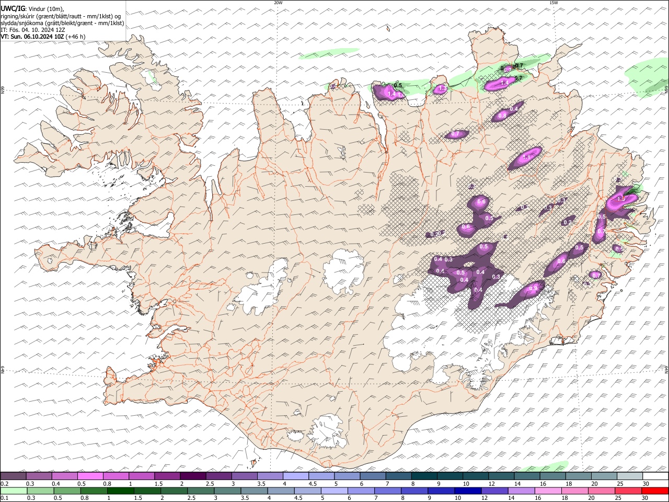Click the bottom-row pale green swatch between 0.1 and 0.3
Image resolution: width=669 pixels, height=502 pixels.
click(14, 490)
